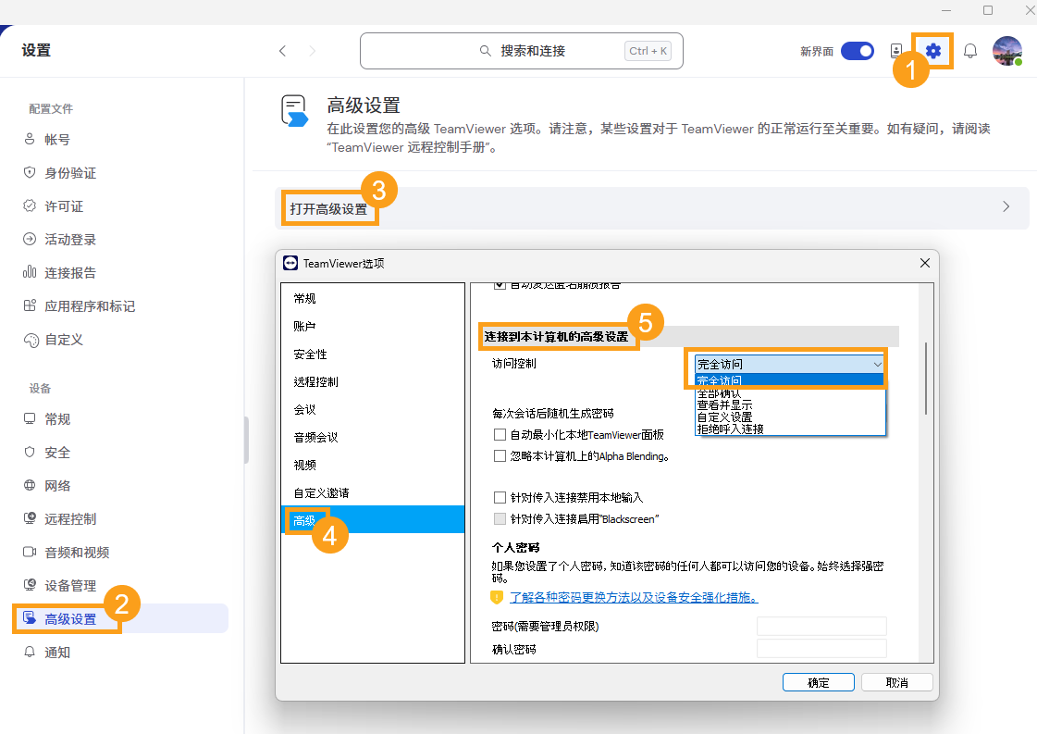Viewport: 1037px width, 734px height.
Task: Select 自定义邀请 in options list
Action: [373, 493]
